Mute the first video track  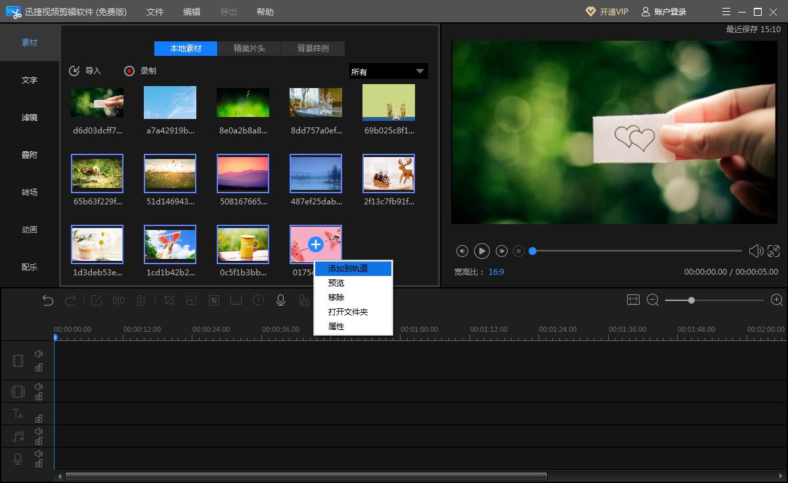pyautogui.click(x=39, y=354)
